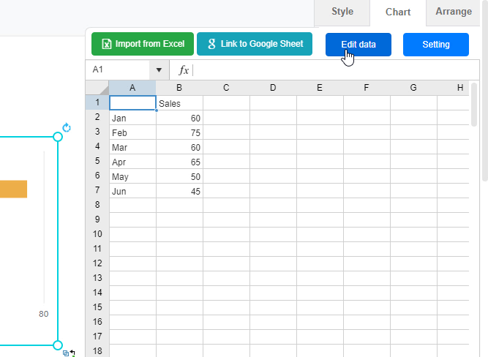The width and height of the screenshot is (488, 357).
Task: Click the Excel icon on the Import button
Action: [106, 44]
